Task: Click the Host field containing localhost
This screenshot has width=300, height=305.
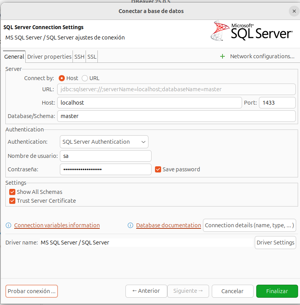Action: click(x=149, y=103)
